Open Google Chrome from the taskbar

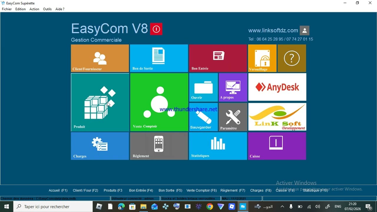click(210, 207)
